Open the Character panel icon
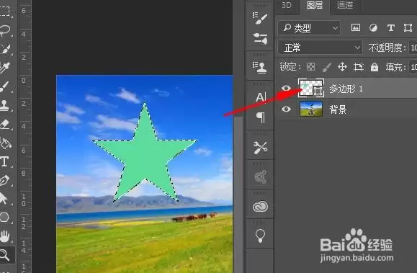The width and height of the screenshot is (417, 273). (261, 97)
